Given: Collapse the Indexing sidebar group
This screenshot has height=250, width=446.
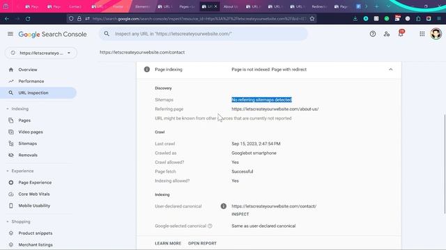Looking at the screenshot, I should point(17,109).
